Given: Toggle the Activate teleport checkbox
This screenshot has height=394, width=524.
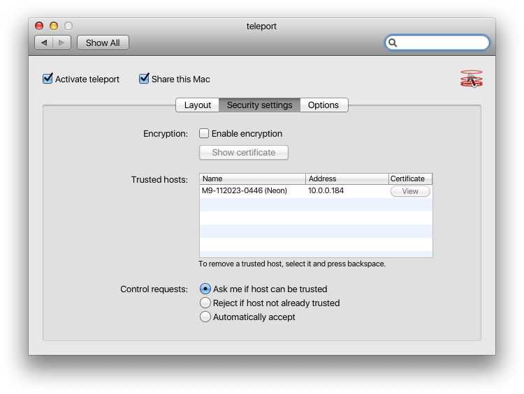Looking at the screenshot, I should tap(48, 79).
